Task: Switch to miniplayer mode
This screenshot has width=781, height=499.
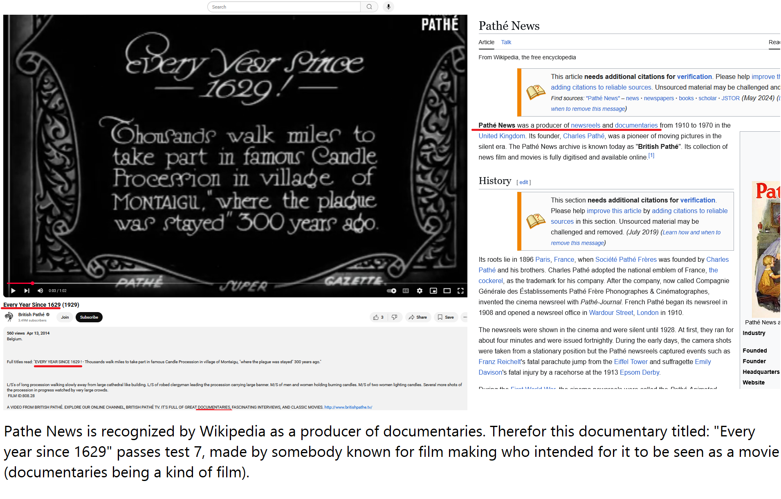Action: [x=433, y=291]
